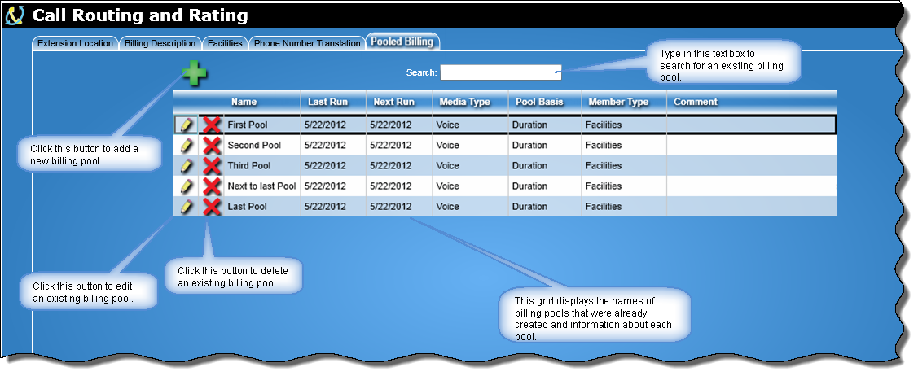Add a new billing pool with green plus

(194, 74)
